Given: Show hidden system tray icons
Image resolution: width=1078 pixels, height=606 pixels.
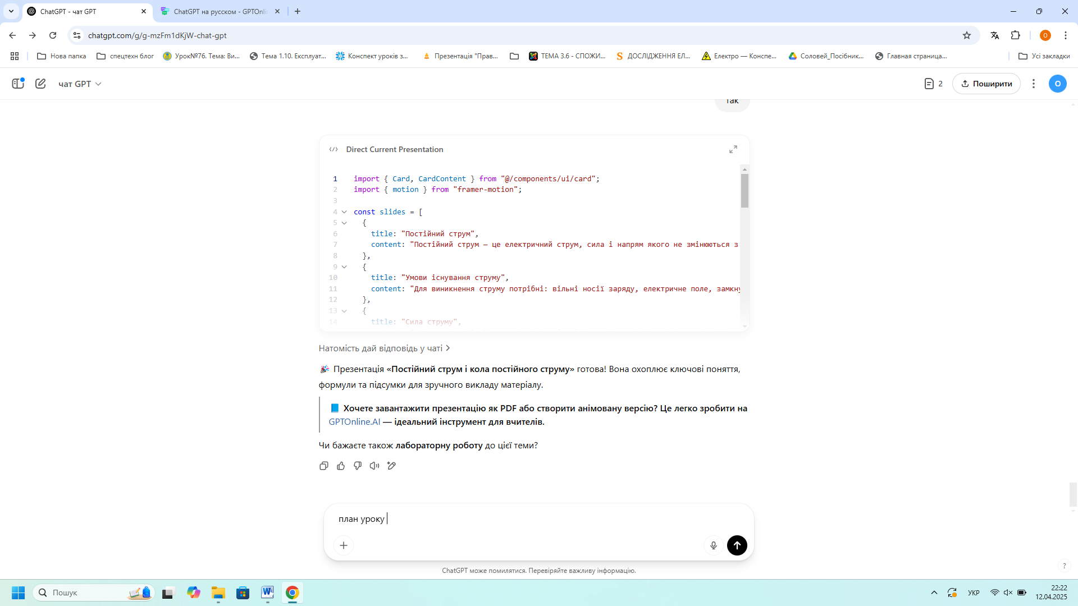Looking at the screenshot, I should pyautogui.click(x=934, y=593).
